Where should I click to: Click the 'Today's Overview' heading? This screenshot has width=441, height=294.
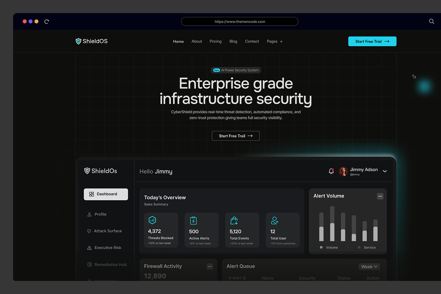165,198
